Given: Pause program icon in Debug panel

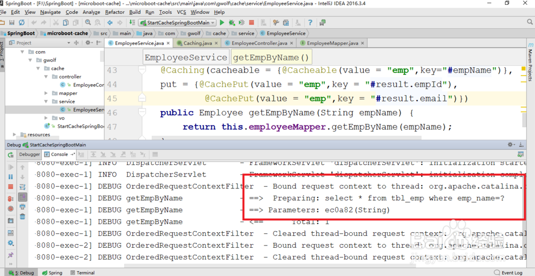Looking at the screenshot, I should (x=11, y=177).
